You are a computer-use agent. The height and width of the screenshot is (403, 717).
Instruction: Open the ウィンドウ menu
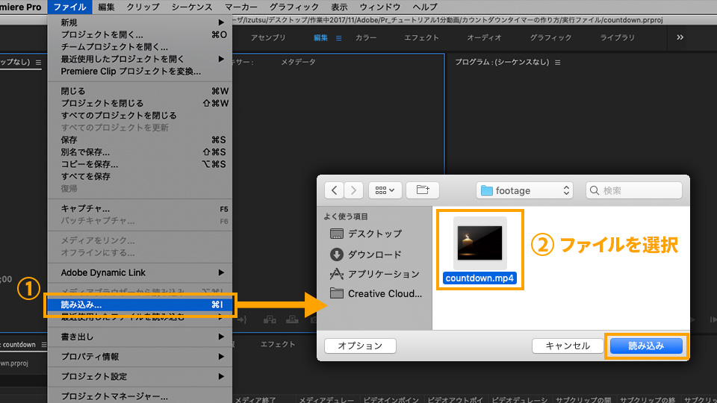point(380,7)
